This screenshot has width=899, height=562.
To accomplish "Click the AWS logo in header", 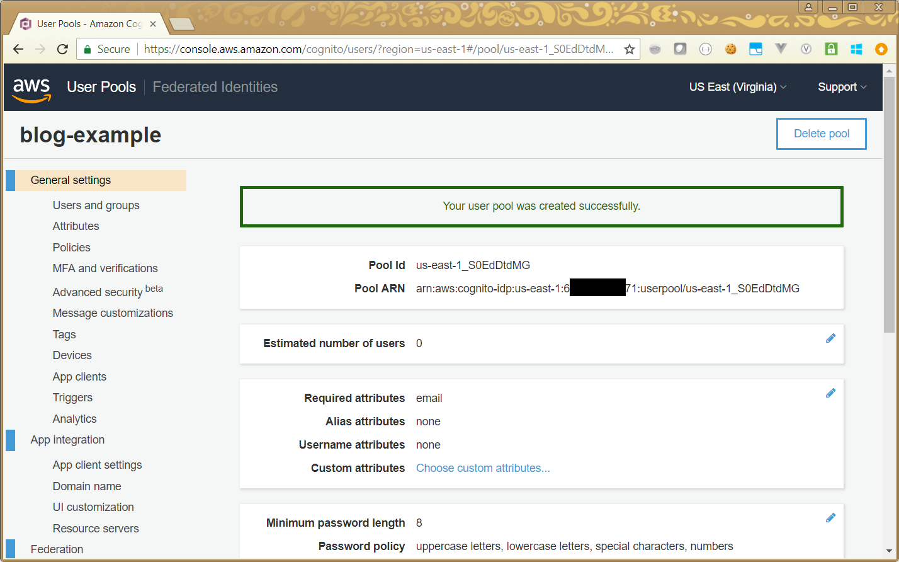I will [31, 88].
